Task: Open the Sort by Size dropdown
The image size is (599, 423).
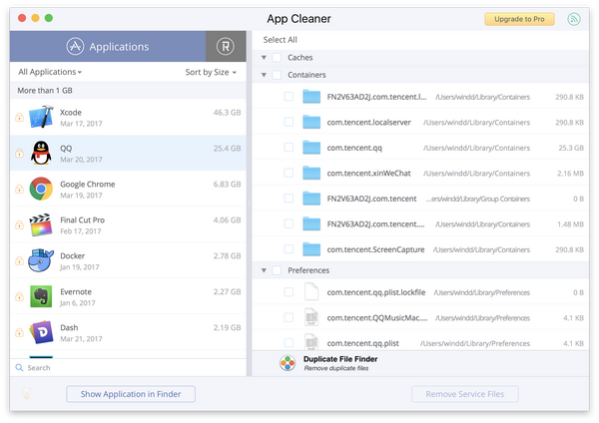Action: click(211, 72)
